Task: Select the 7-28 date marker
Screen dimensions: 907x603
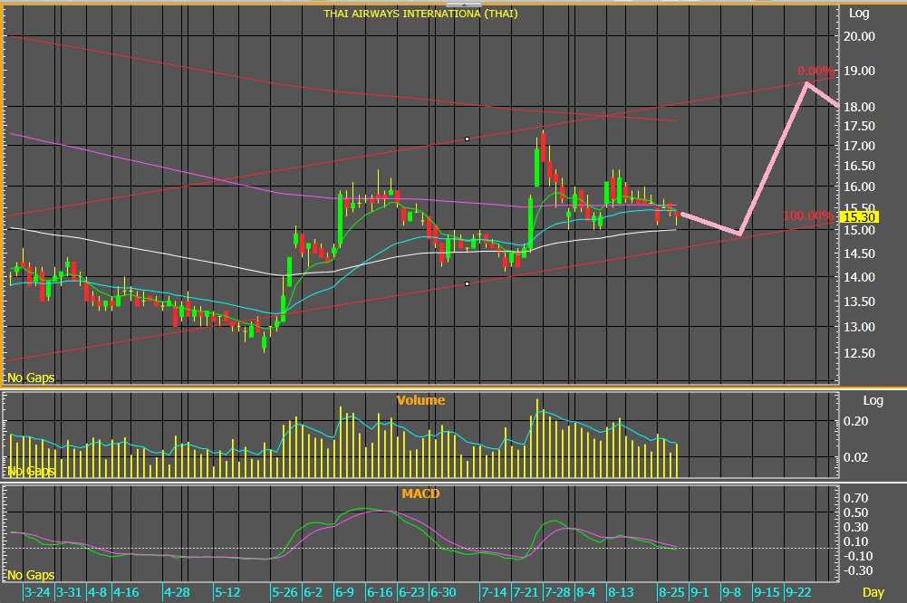Action: tap(557, 593)
